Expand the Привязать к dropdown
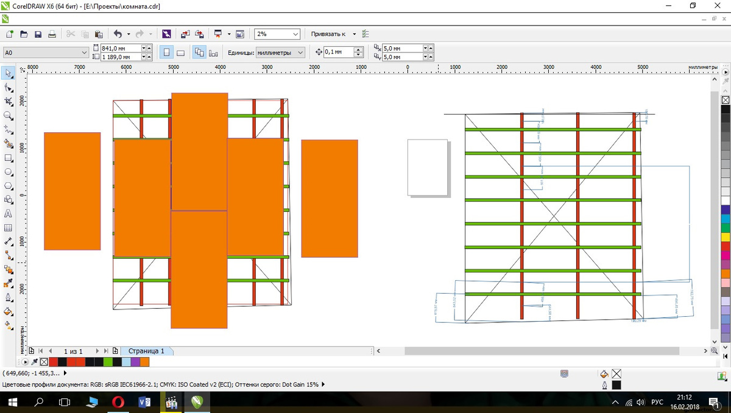 [354, 34]
